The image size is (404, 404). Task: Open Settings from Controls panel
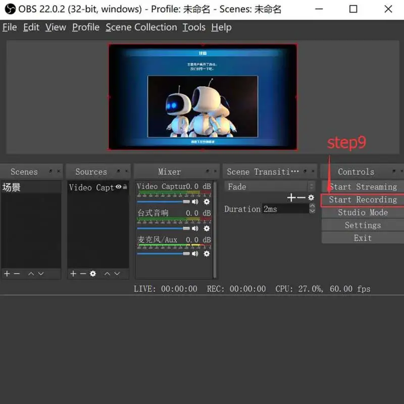363,225
